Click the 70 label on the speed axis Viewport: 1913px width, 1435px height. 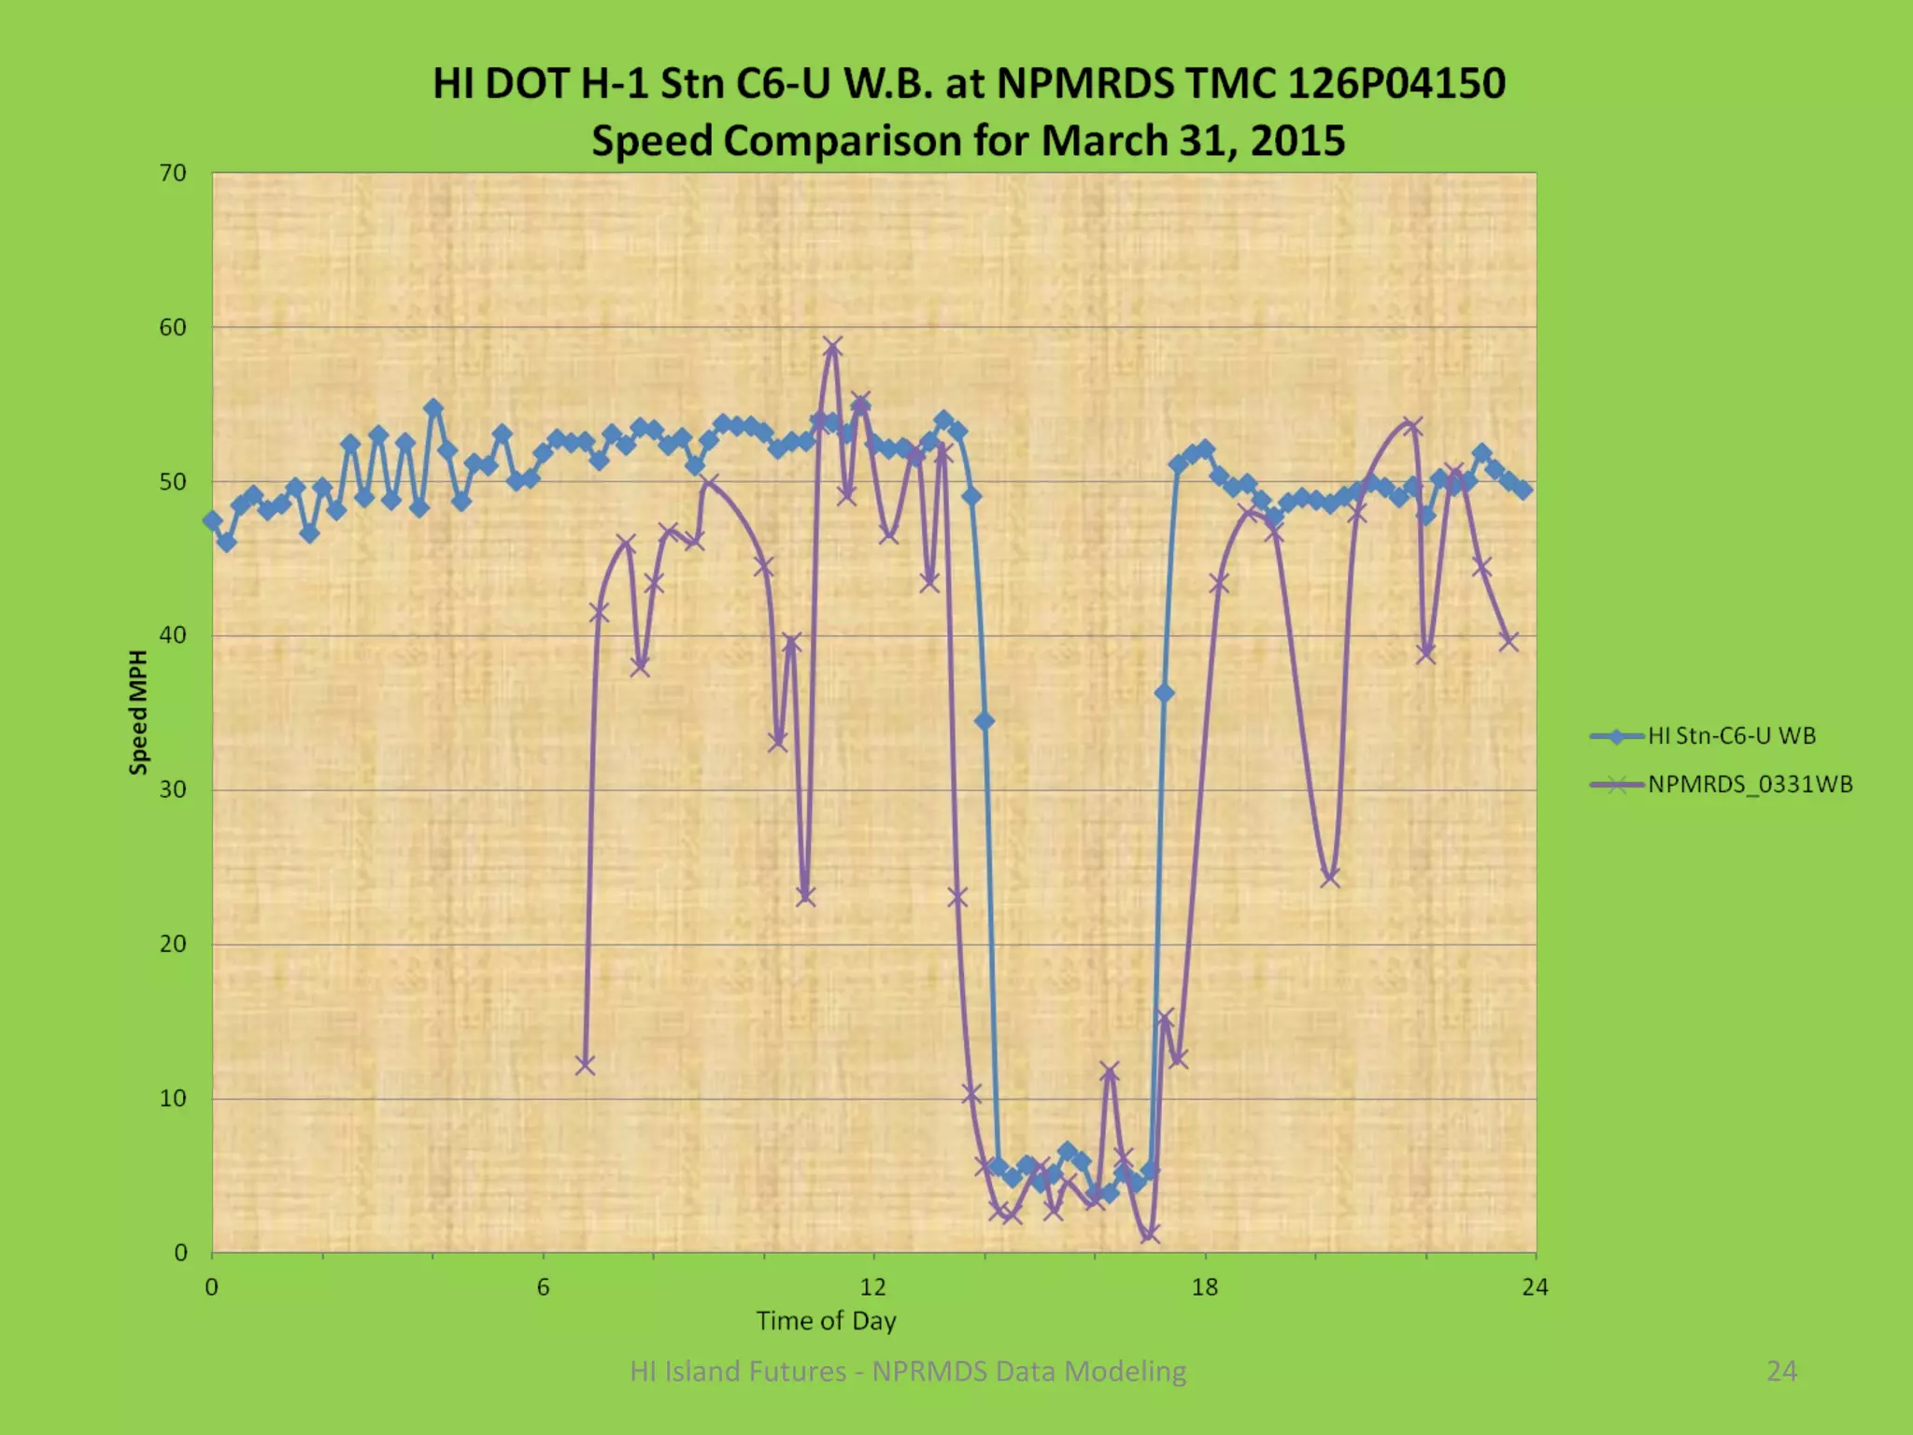point(173,174)
